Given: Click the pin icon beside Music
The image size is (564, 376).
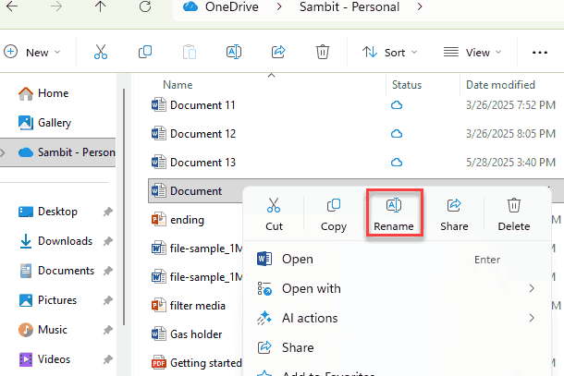Looking at the screenshot, I should click(107, 330).
